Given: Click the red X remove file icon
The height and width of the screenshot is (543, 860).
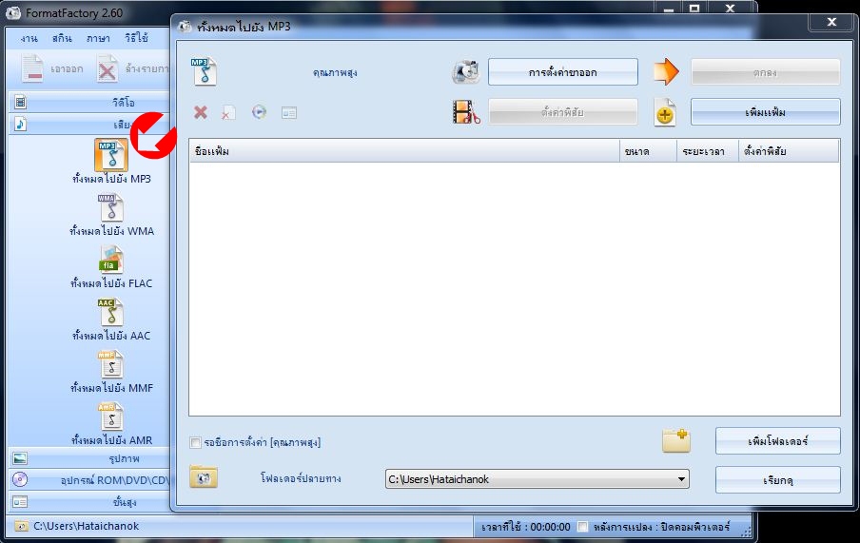Looking at the screenshot, I should point(201,112).
